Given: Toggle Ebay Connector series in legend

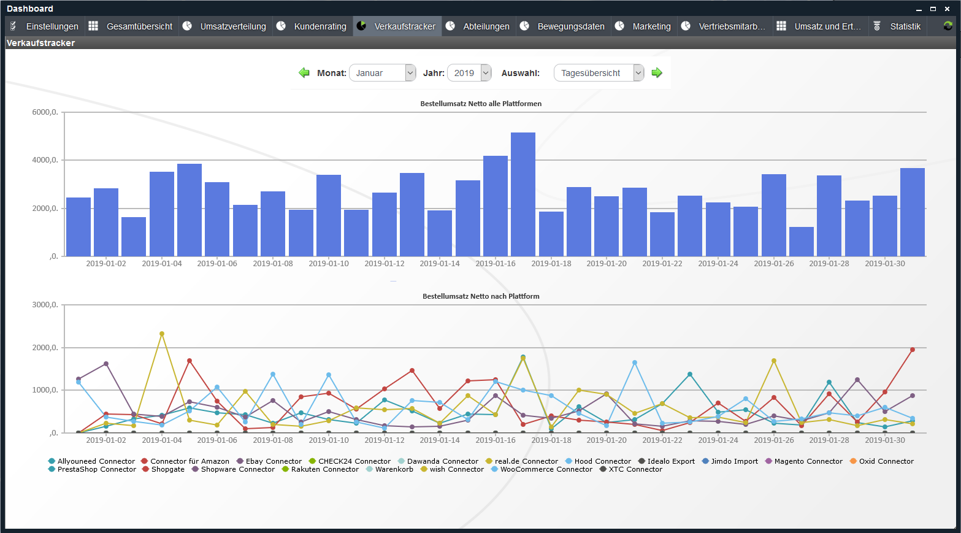Looking at the screenshot, I should point(274,461).
